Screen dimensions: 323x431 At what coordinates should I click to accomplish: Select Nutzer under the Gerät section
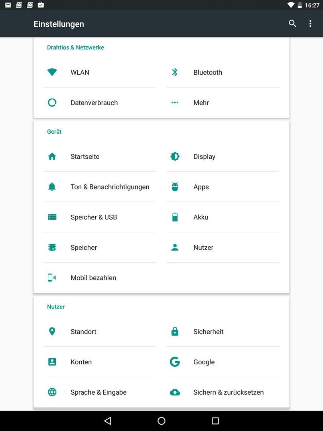223,247
